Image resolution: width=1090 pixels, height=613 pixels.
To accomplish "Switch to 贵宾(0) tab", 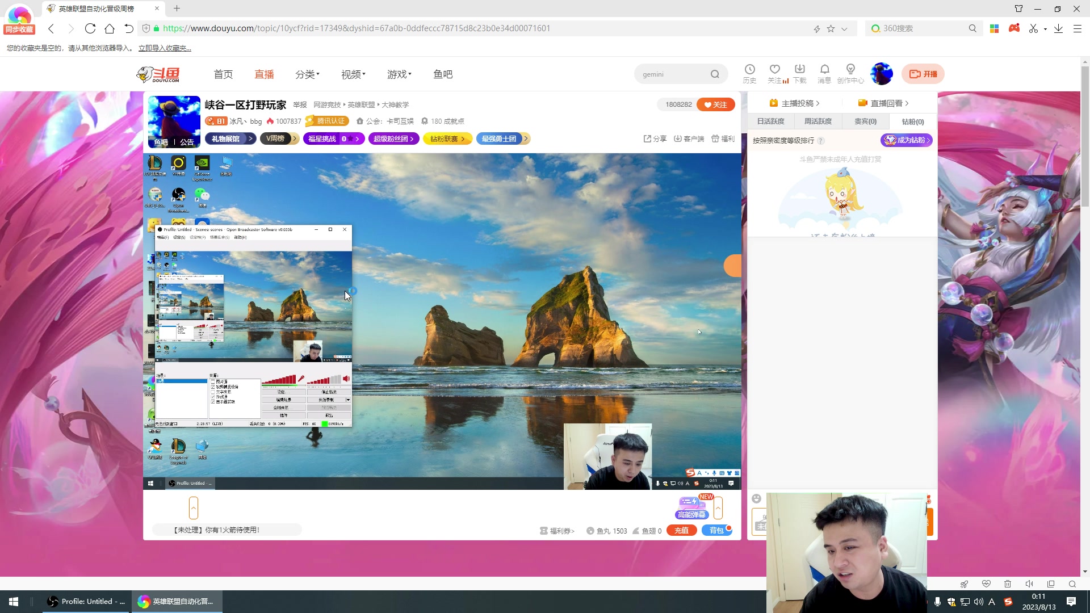I will (865, 121).
